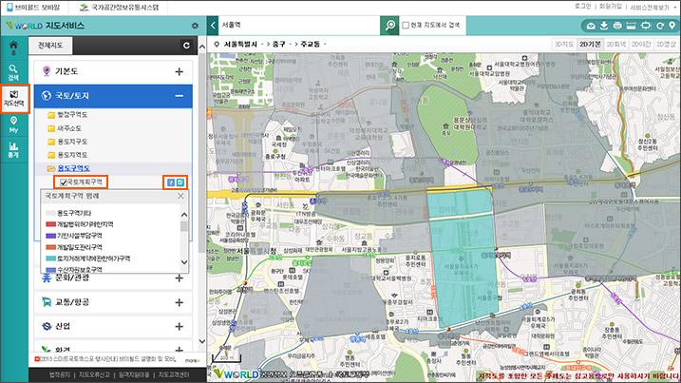Open the 국가공간정보유통시스템 link
The image size is (681, 383).
pyautogui.click(x=120, y=7)
